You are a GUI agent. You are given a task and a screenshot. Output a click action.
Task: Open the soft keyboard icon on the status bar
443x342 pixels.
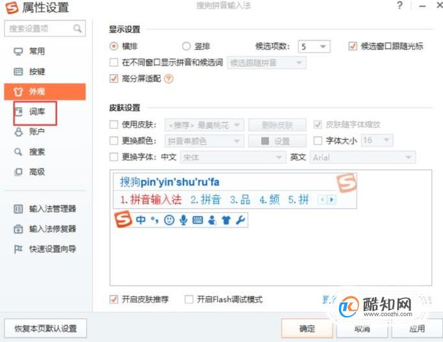coord(197,220)
